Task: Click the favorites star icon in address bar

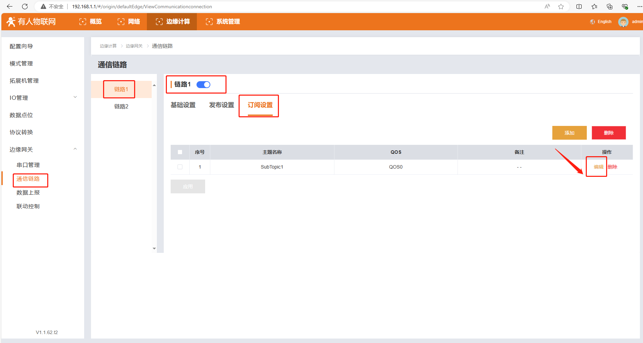Action: point(561,7)
